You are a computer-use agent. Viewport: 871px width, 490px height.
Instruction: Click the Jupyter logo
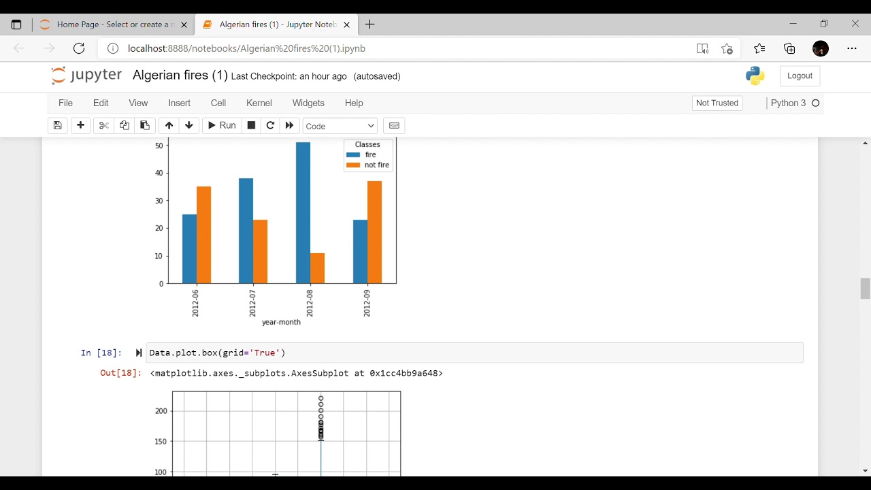(x=86, y=76)
